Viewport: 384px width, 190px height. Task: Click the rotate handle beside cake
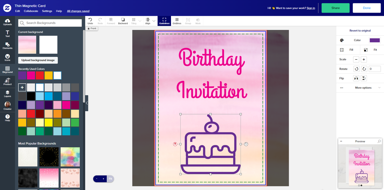pyautogui.click(x=246, y=144)
